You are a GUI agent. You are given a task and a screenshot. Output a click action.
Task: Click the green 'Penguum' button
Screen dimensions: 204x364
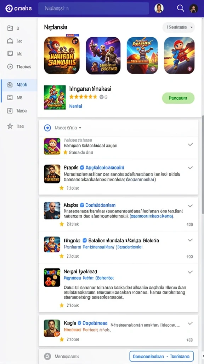(x=178, y=98)
